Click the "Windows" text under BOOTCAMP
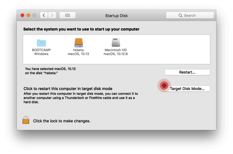This screenshot has height=154, width=233. point(41,54)
